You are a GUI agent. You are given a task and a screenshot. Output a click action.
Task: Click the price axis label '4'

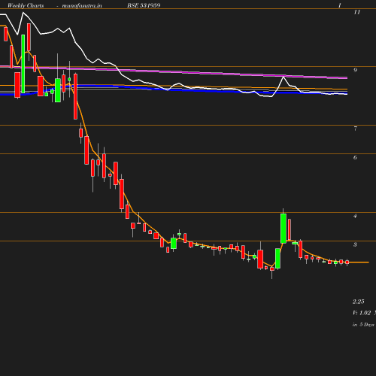(355, 216)
